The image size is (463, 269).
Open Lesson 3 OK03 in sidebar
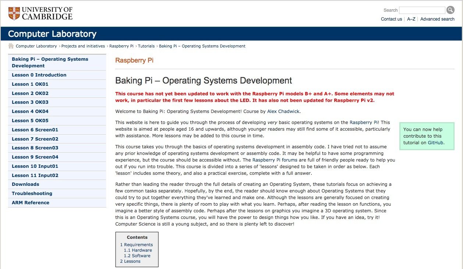point(57,102)
